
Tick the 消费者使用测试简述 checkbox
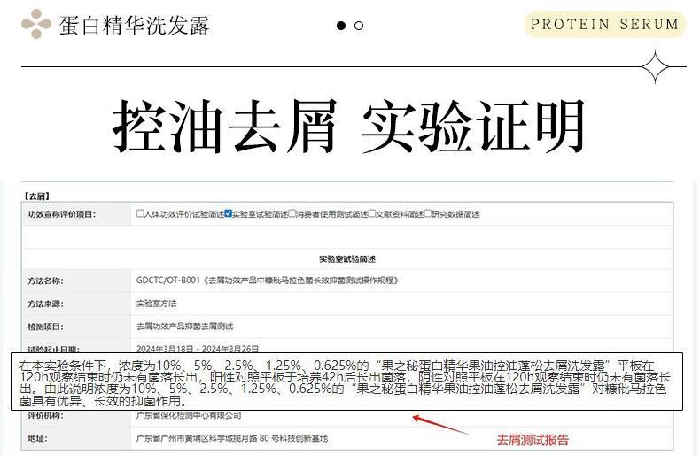click(x=292, y=213)
